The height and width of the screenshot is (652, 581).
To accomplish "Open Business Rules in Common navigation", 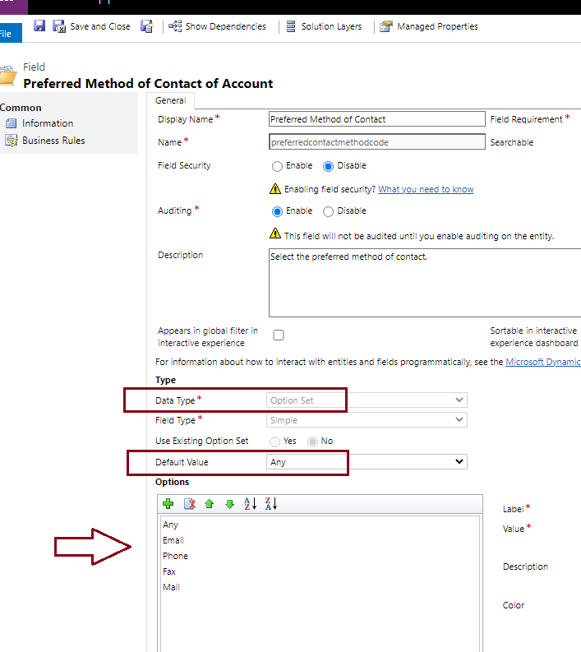I will pyautogui.click(x=53, y=141).
